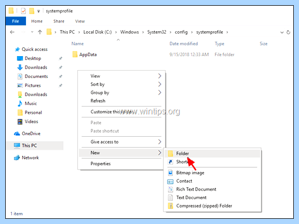Click systemprofile breadcrumb in address bar
The width and height of the screenshot is (299, 224).
click(x=210, y=32)
